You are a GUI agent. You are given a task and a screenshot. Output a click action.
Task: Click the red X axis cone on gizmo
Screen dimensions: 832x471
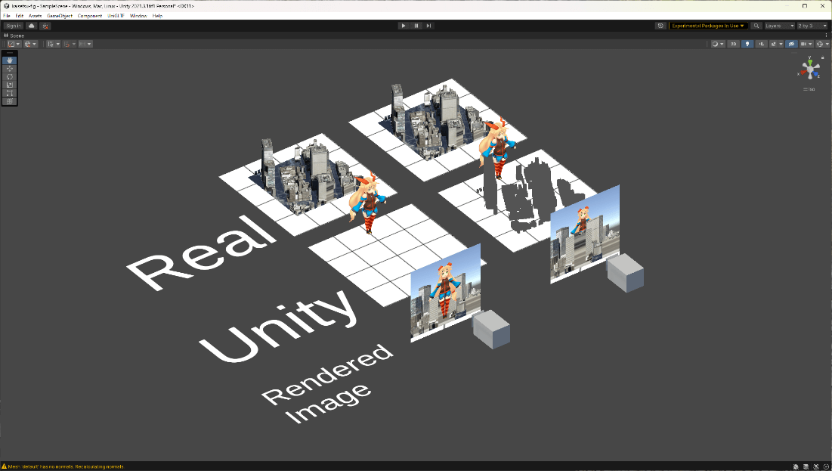point(803,73)
